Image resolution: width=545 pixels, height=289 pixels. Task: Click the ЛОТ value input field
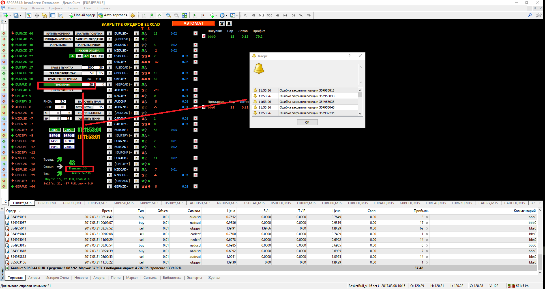point(61,107)
